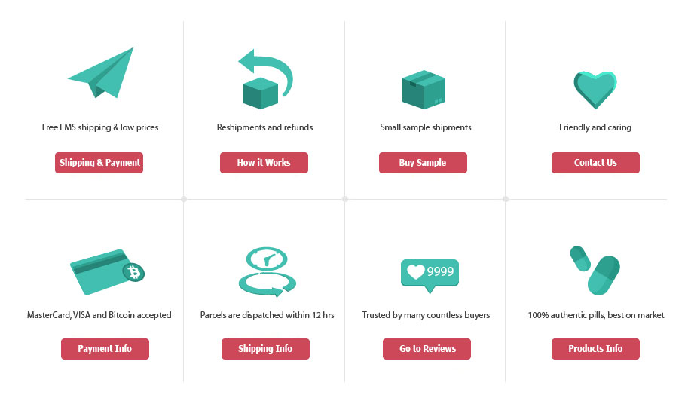Select the sample package box icon
This screenshot has width=688, height=401.
(x=424, y=90)
